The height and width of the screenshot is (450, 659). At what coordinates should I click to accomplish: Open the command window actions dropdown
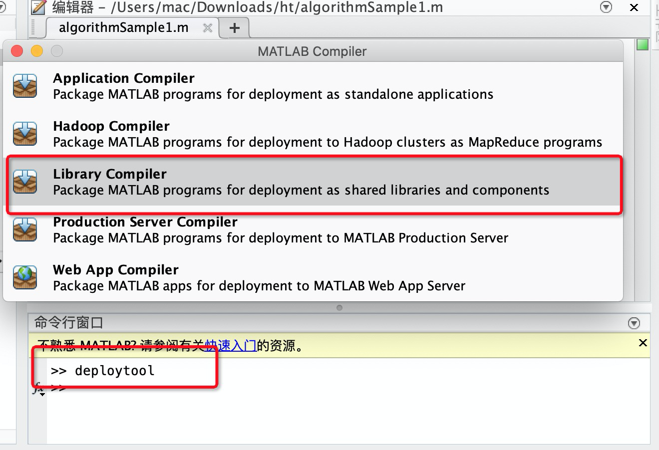[x=634, y=323]
